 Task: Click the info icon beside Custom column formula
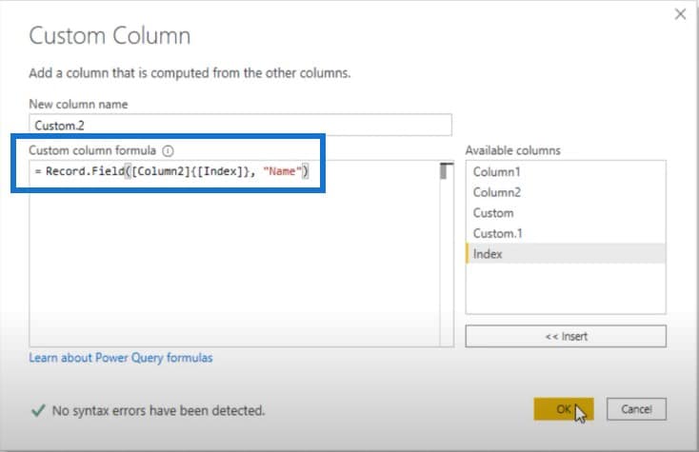[168, 151]
